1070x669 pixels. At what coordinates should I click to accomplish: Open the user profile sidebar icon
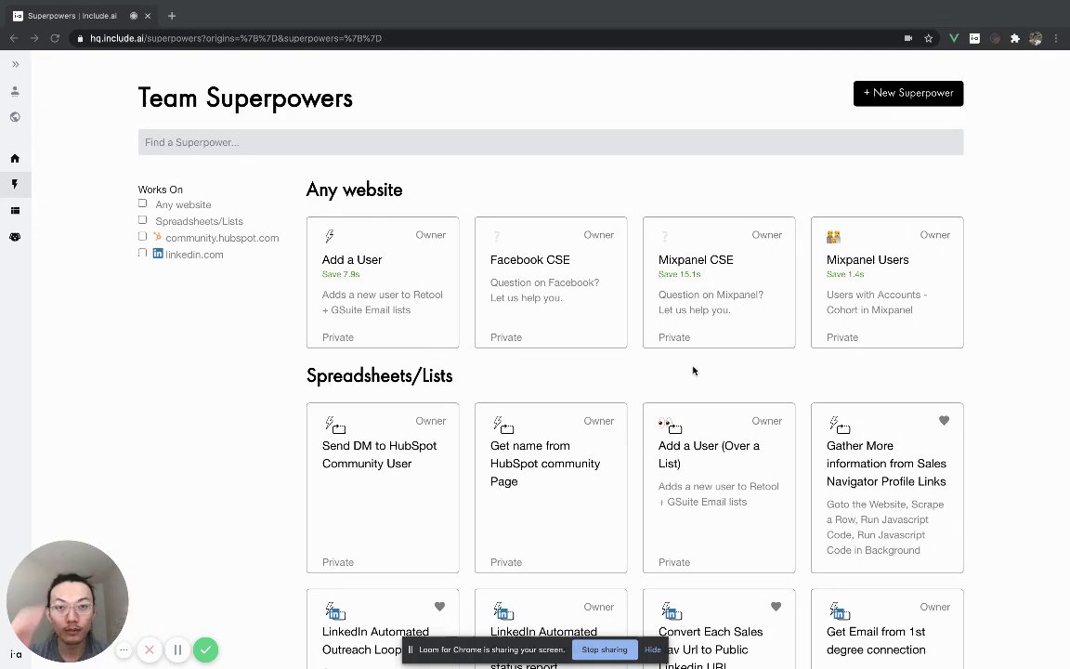coord(15,91)
